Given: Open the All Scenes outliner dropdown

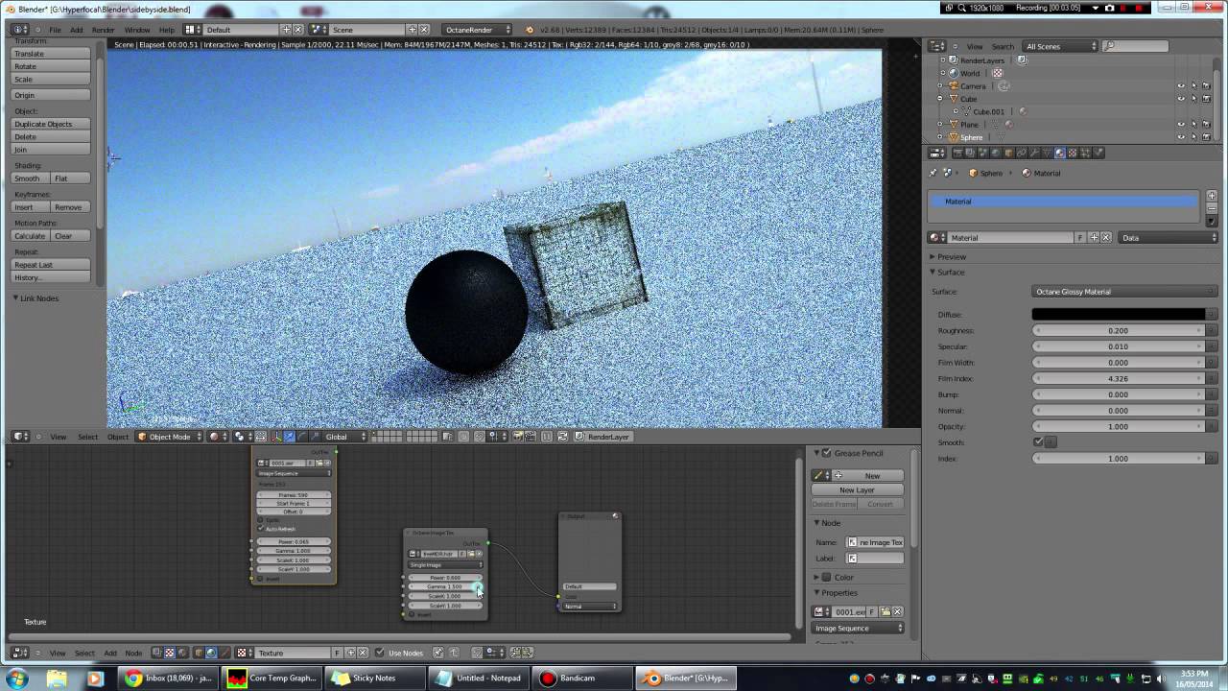Looking at the screenshot, I should pos(1060,46).
